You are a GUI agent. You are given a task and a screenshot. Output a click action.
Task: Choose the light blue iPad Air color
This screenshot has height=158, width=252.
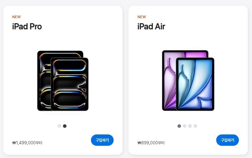click(x=185, y=126)
